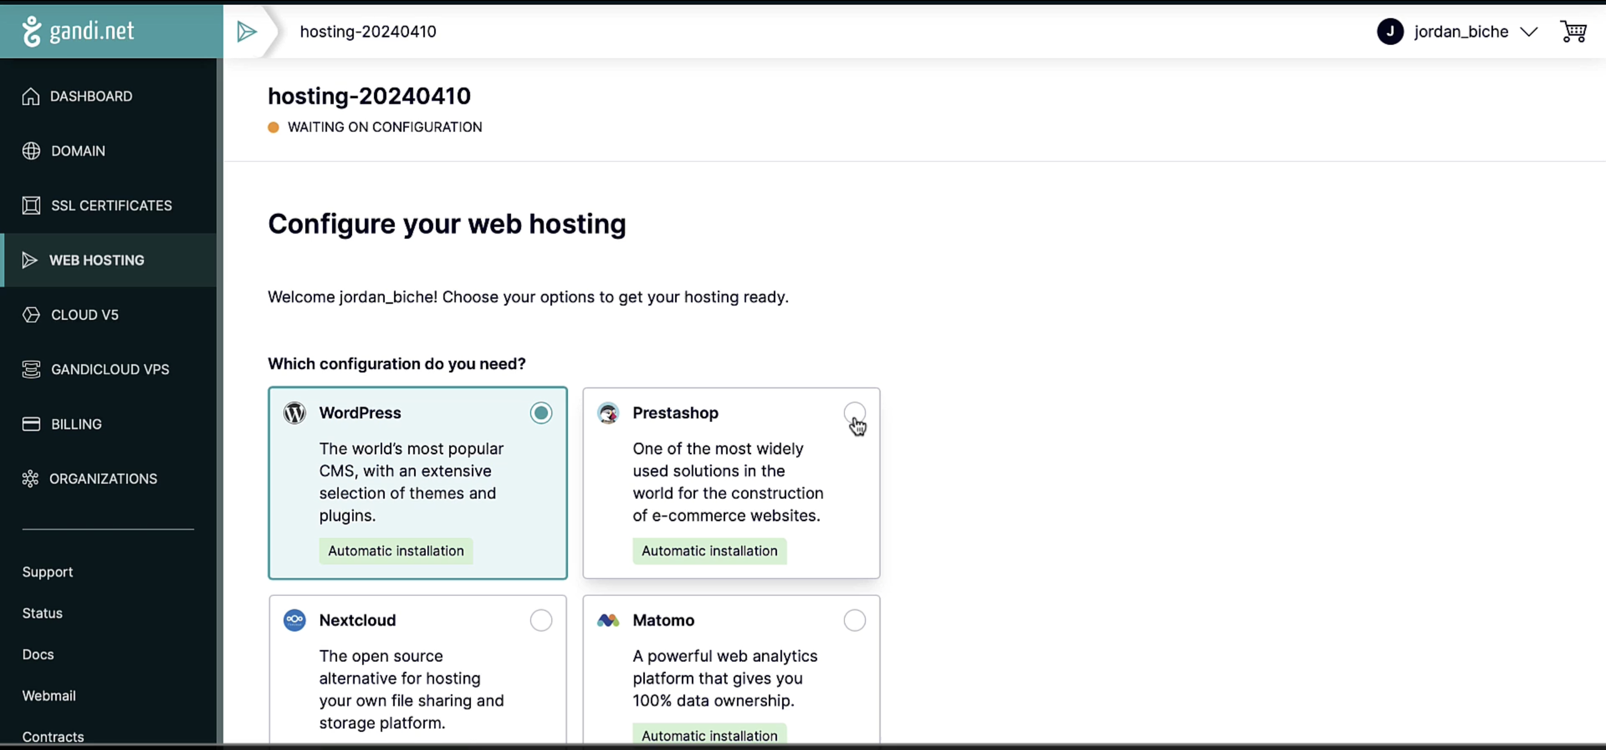Click the Dashboard home icon

point(31,96)
